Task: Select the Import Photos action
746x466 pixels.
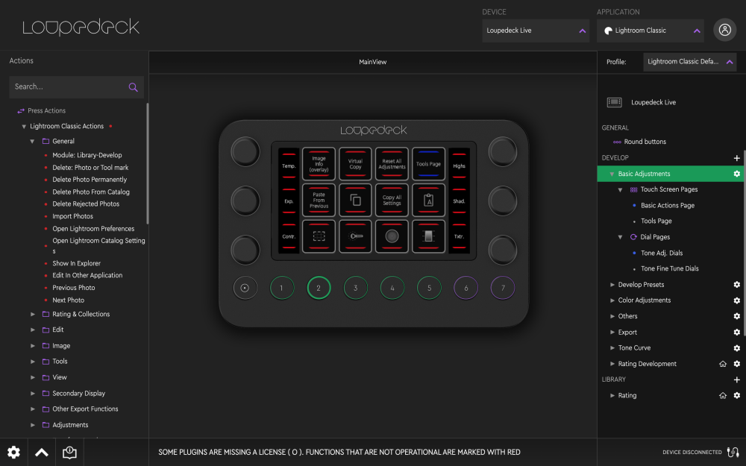Action: coord(73,216)
